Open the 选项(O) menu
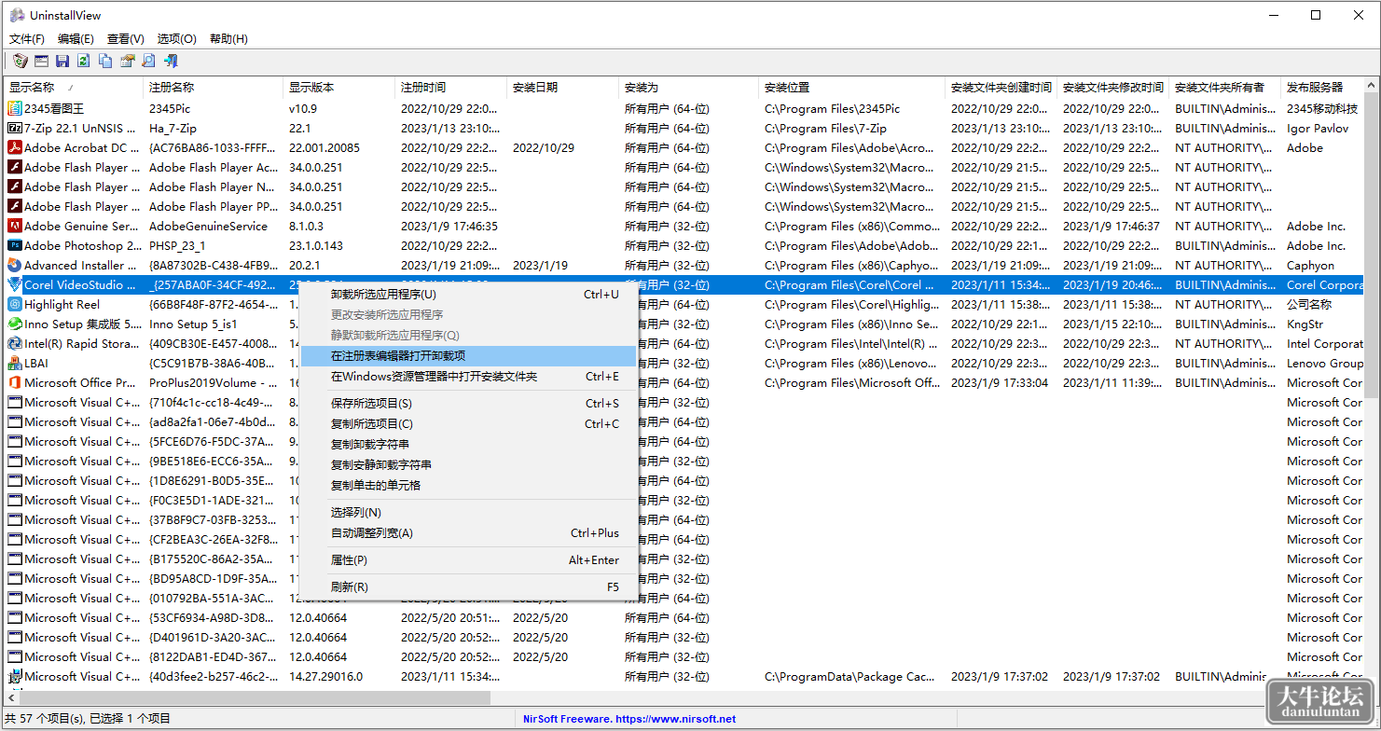 pos(176,39)
